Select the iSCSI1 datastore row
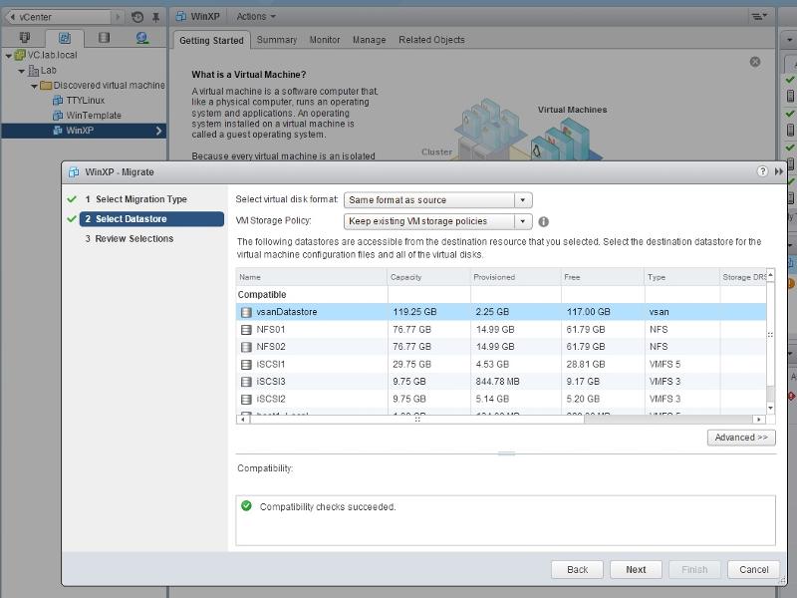 (501, 364)
